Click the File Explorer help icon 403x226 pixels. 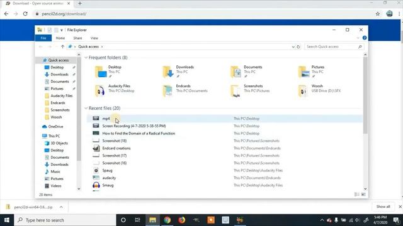[x=364, y=38]
